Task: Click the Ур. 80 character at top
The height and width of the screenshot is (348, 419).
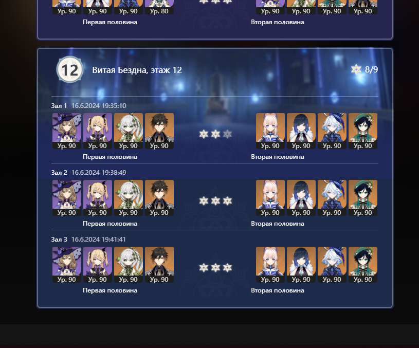Action: point(159,7)
